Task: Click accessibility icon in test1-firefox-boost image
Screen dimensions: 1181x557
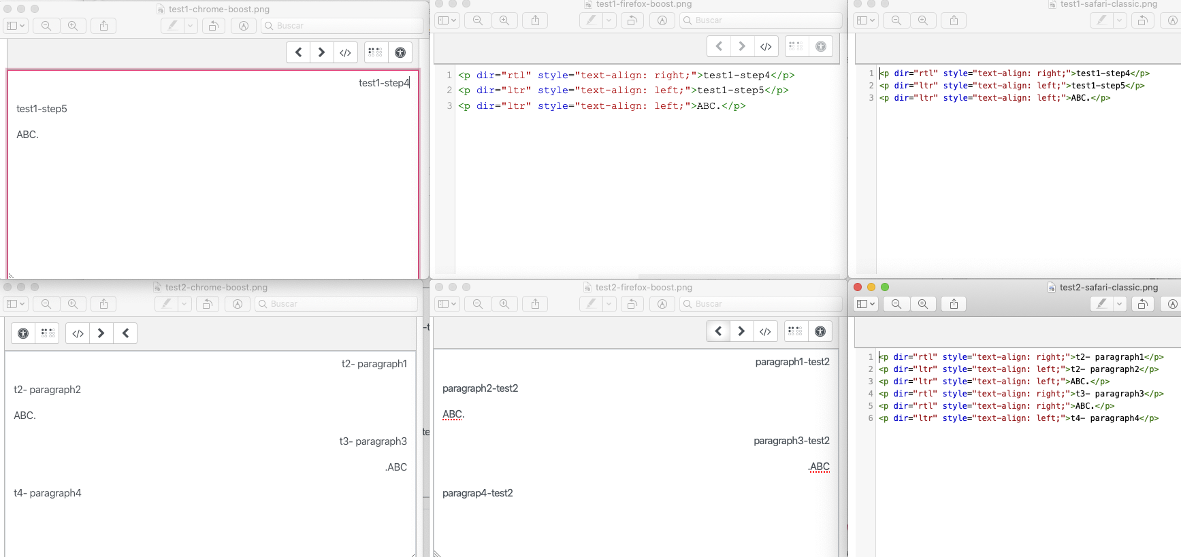Action: coord(821,46)
